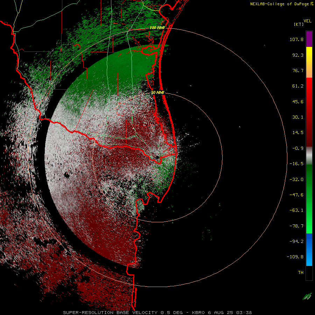This screenshot has height=315, width=315.
Task: Click the NEXLAB-College of DuPage header text
Action: click(x=279, y=4)
